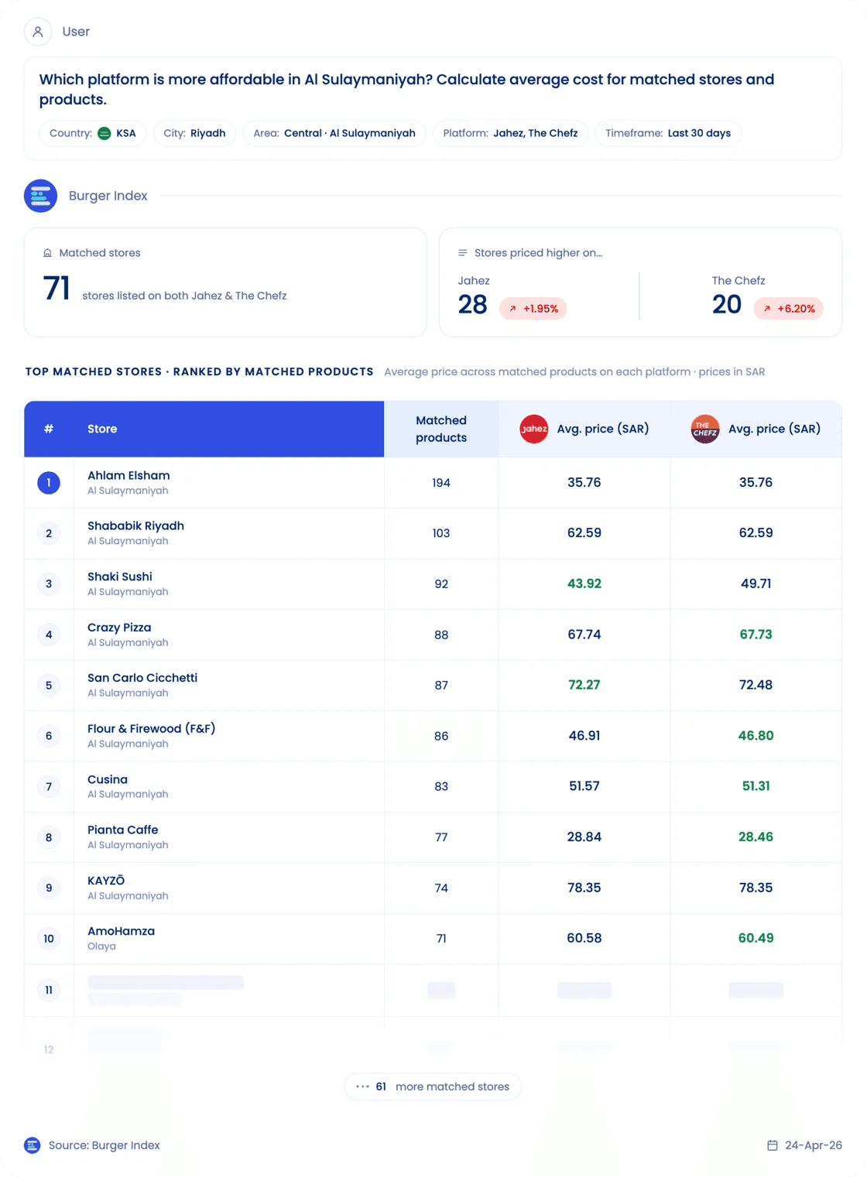Select the San Carlo Cicchetti store name
The width and height of the screenshot is (867, 1177).
142,678
